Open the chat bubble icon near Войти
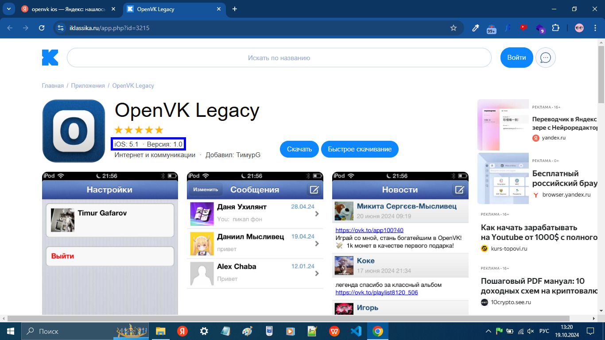Screen dimensions: 605x340 (545, 58)
